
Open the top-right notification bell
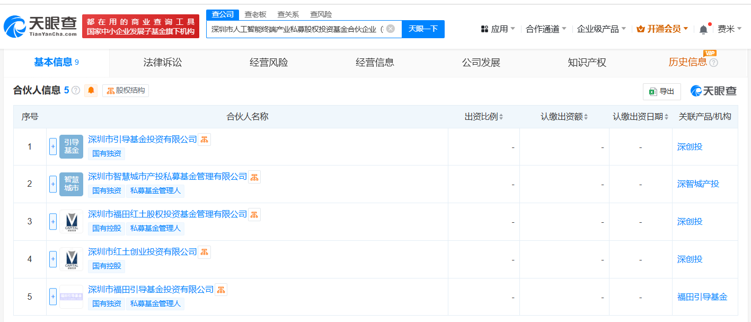click(703, 29)
